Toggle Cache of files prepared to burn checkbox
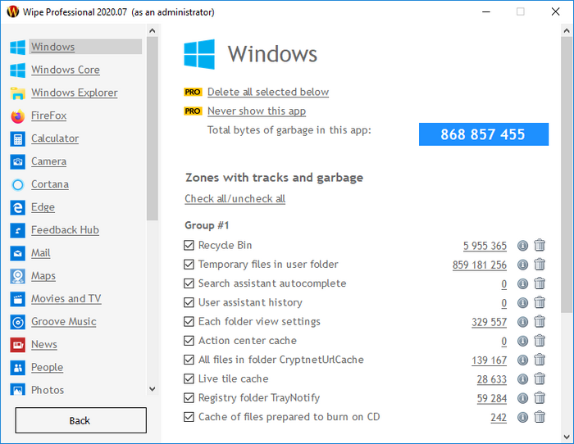 click(x=189, y=417)
